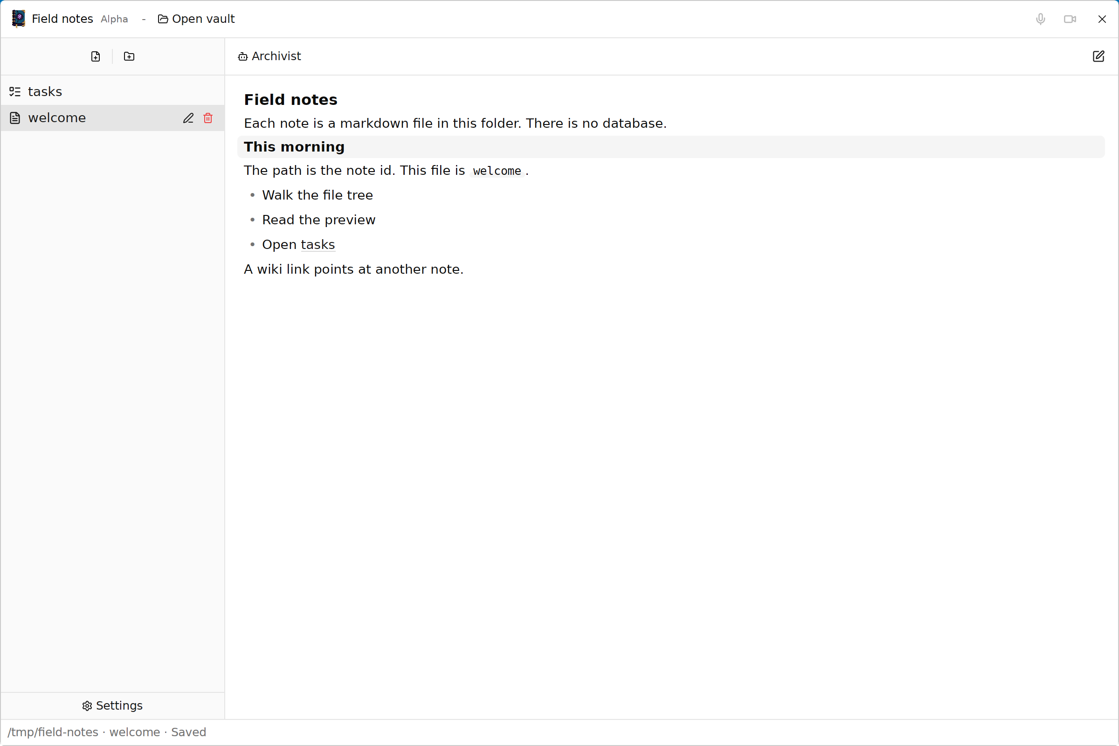
Task: Open Settings at the sidebar bottom
Action: point(112,705)
